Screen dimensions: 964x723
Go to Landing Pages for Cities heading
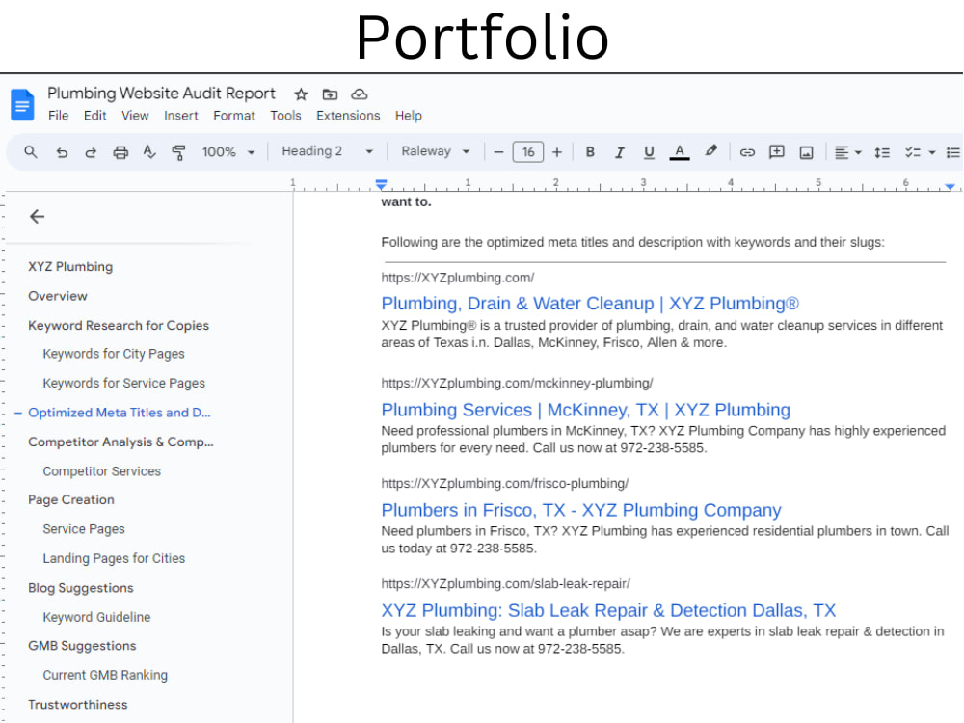tap(114, 558)
